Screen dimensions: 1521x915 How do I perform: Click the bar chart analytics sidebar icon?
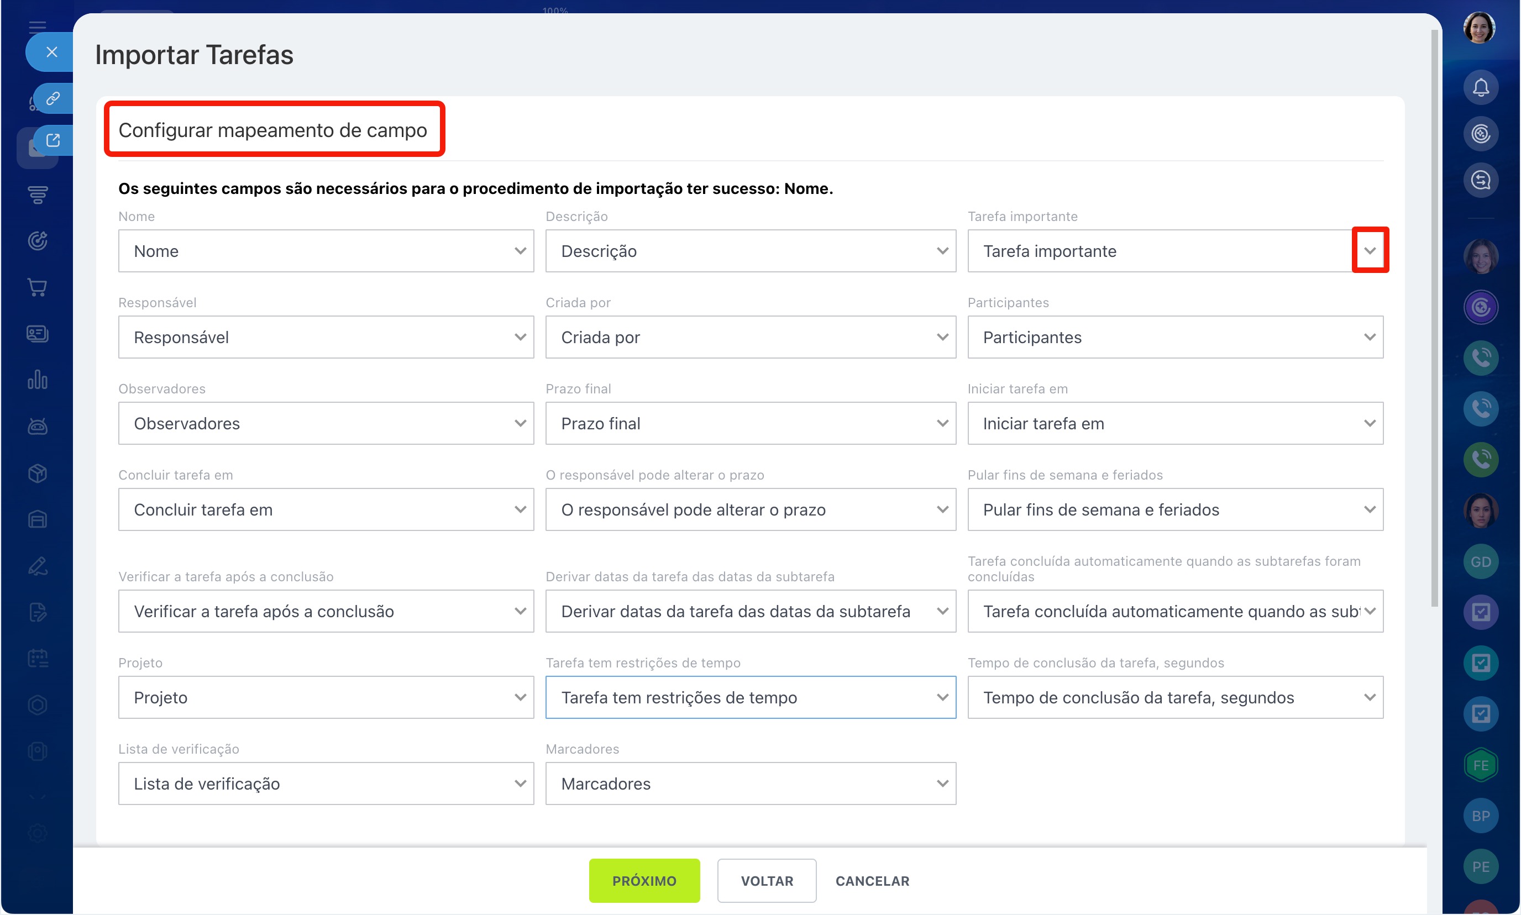coord(38,380)
